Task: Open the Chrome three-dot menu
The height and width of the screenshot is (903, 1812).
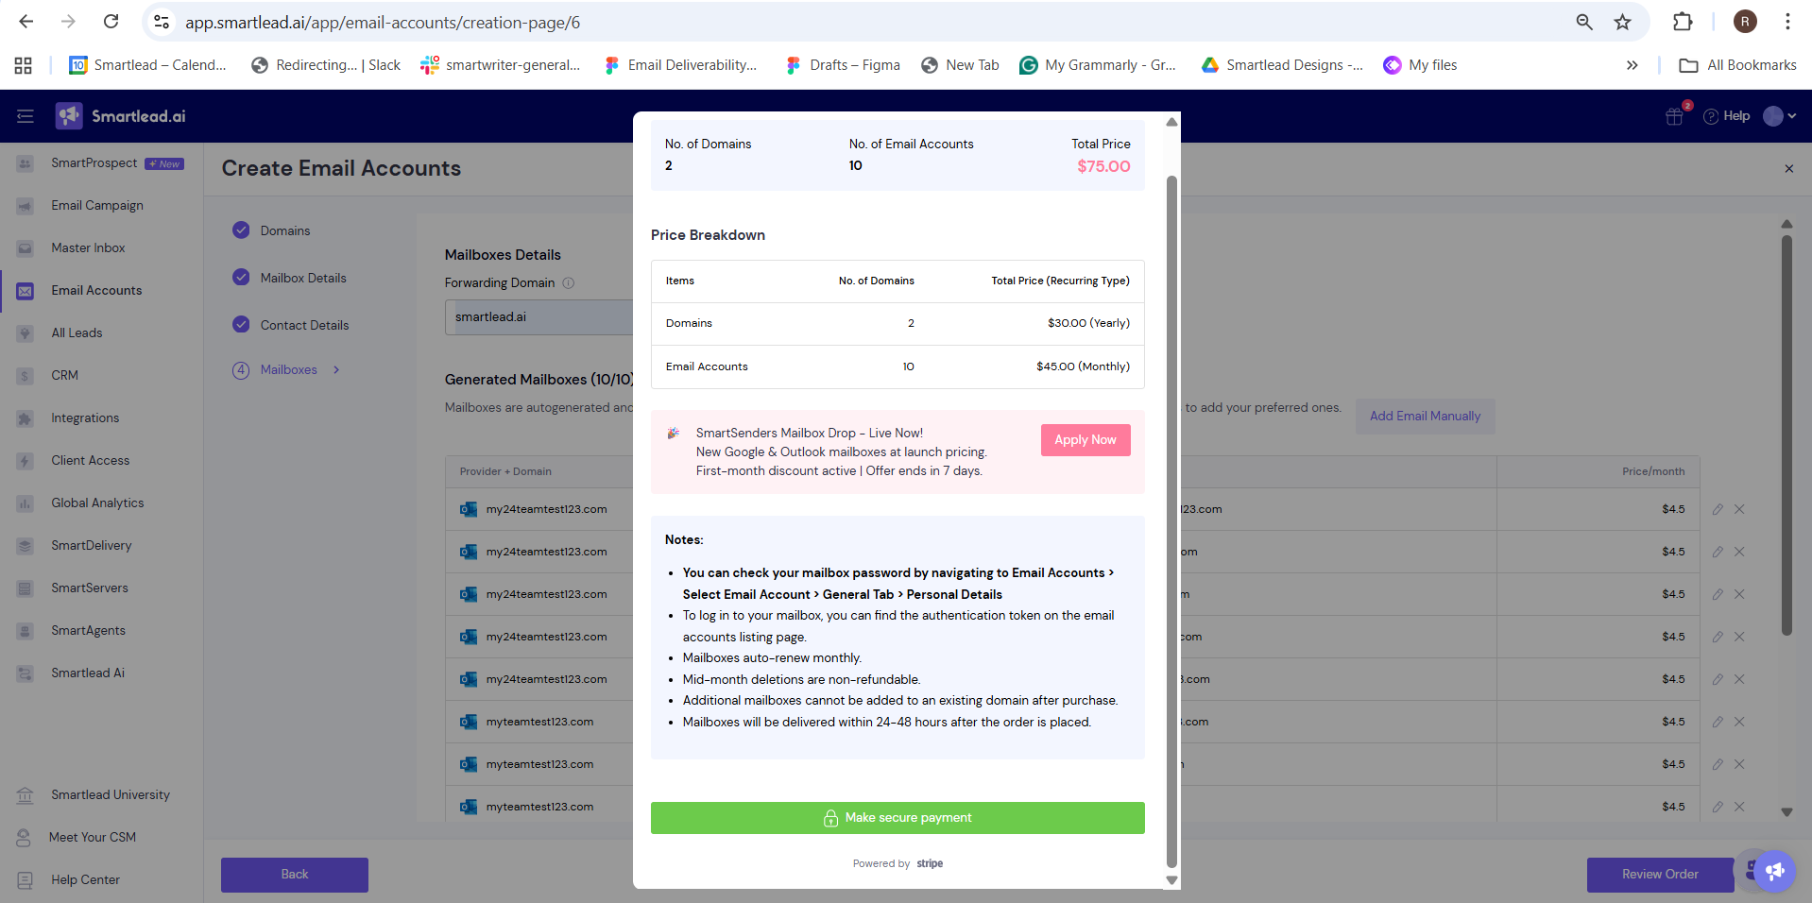Action: pos(1787,22)
